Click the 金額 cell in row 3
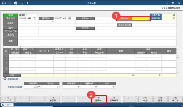This screenshot has height=107, width=183. (x=121, y=71)
